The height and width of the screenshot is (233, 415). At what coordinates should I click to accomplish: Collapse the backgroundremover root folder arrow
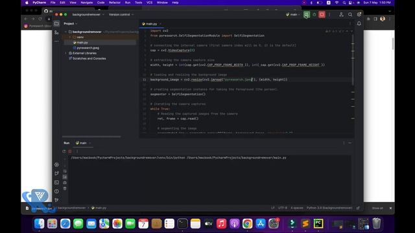66,32
